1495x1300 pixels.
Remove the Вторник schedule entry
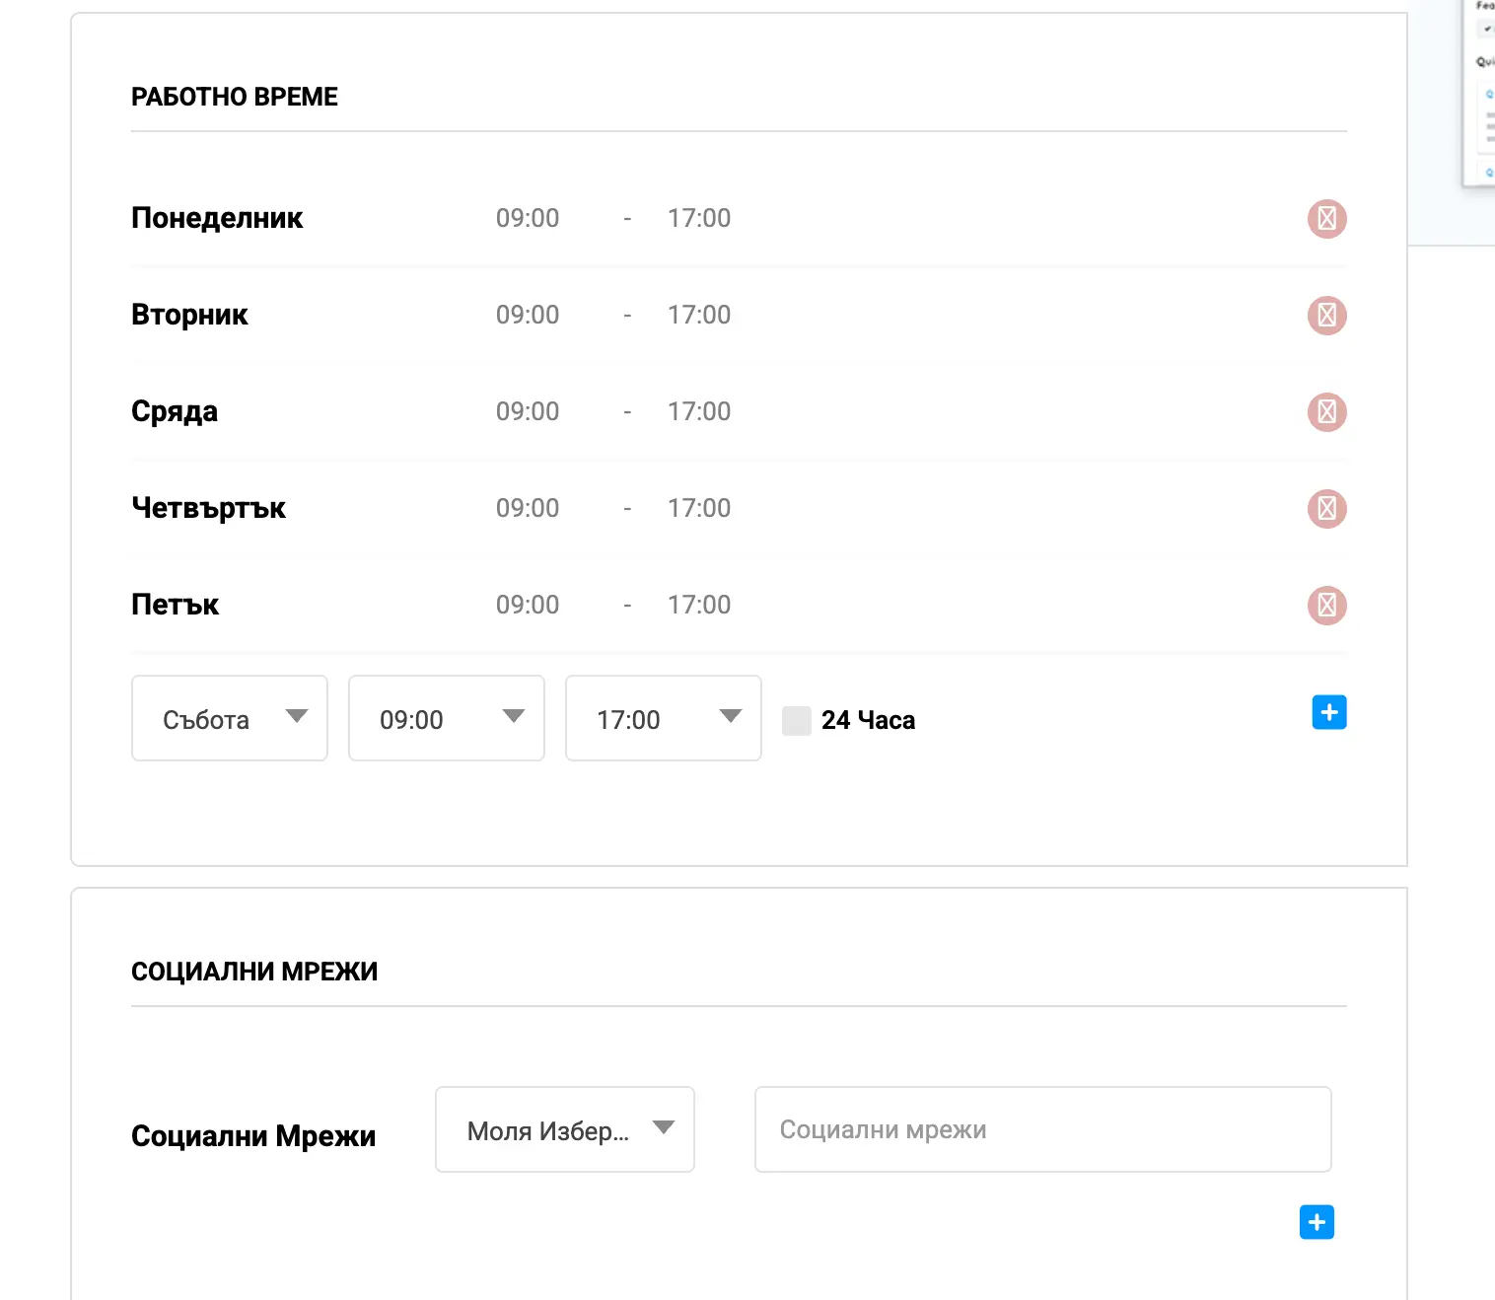pyautogui.click(x=1326, y=315)
